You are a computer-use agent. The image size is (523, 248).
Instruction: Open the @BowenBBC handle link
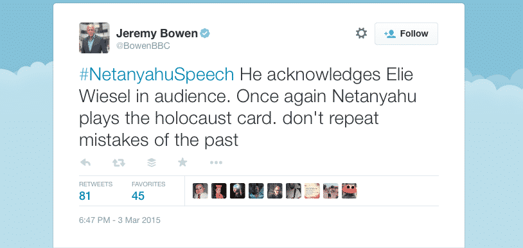[x=143, y=46]
